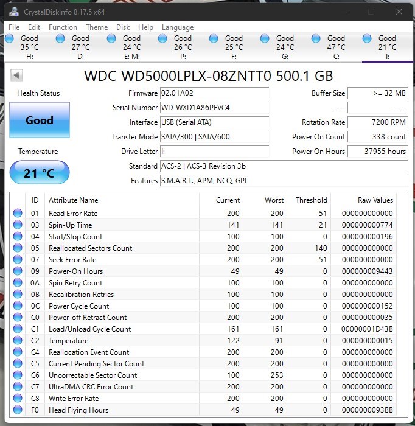Click the Threshold value 140
415x426 pixels.
point(321,248)
